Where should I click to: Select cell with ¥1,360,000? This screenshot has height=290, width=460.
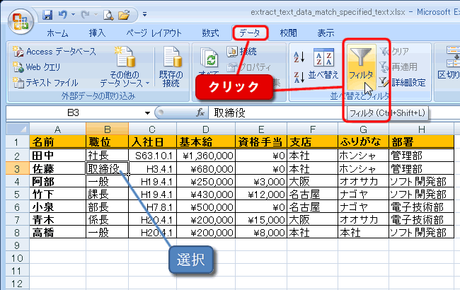tap(206, 156)
